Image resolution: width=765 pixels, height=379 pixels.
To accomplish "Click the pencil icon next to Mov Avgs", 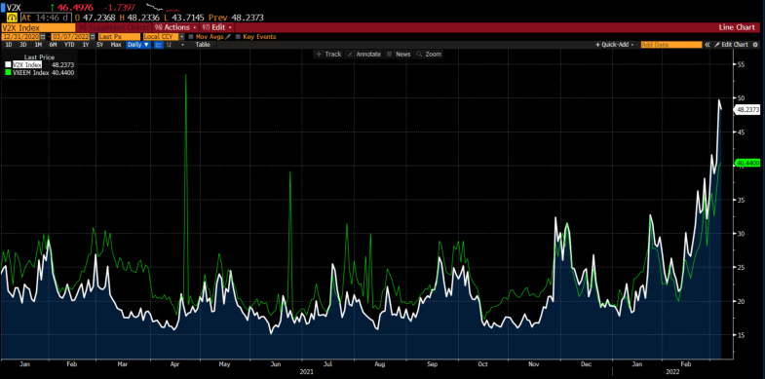I will point(228,37).
